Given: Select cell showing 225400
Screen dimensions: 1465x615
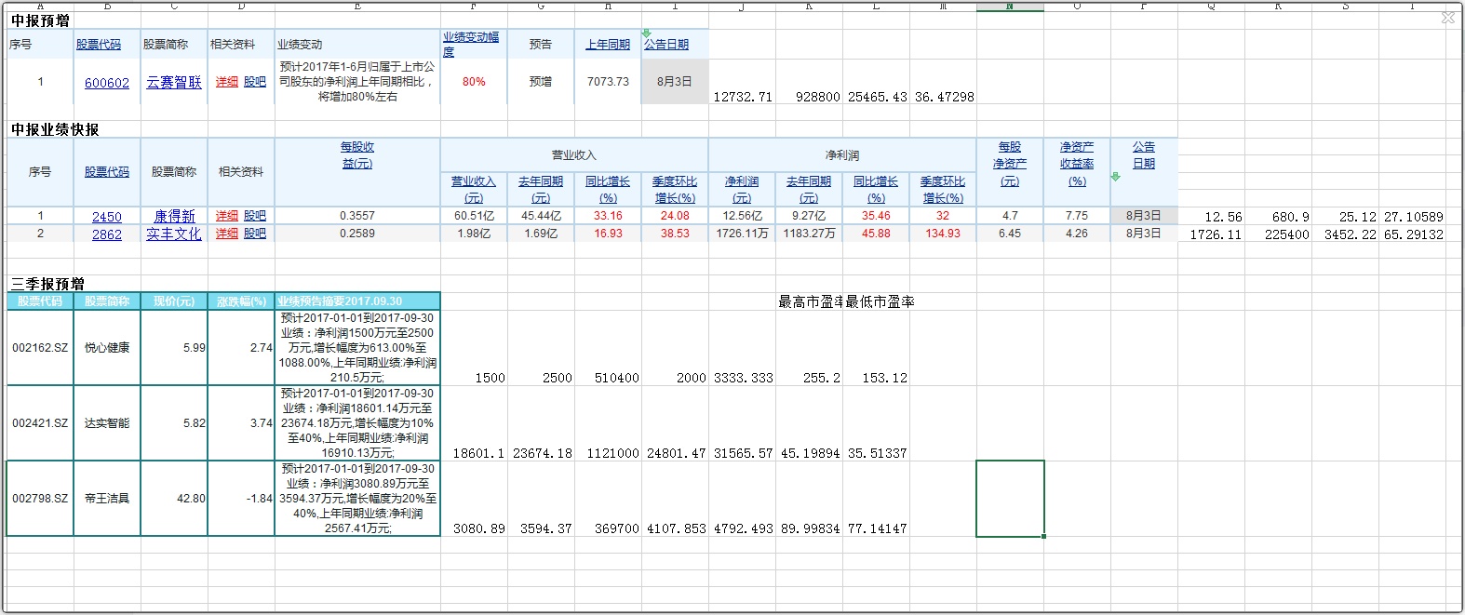Looking at the screenshot, I should (x=1278, y=234).
